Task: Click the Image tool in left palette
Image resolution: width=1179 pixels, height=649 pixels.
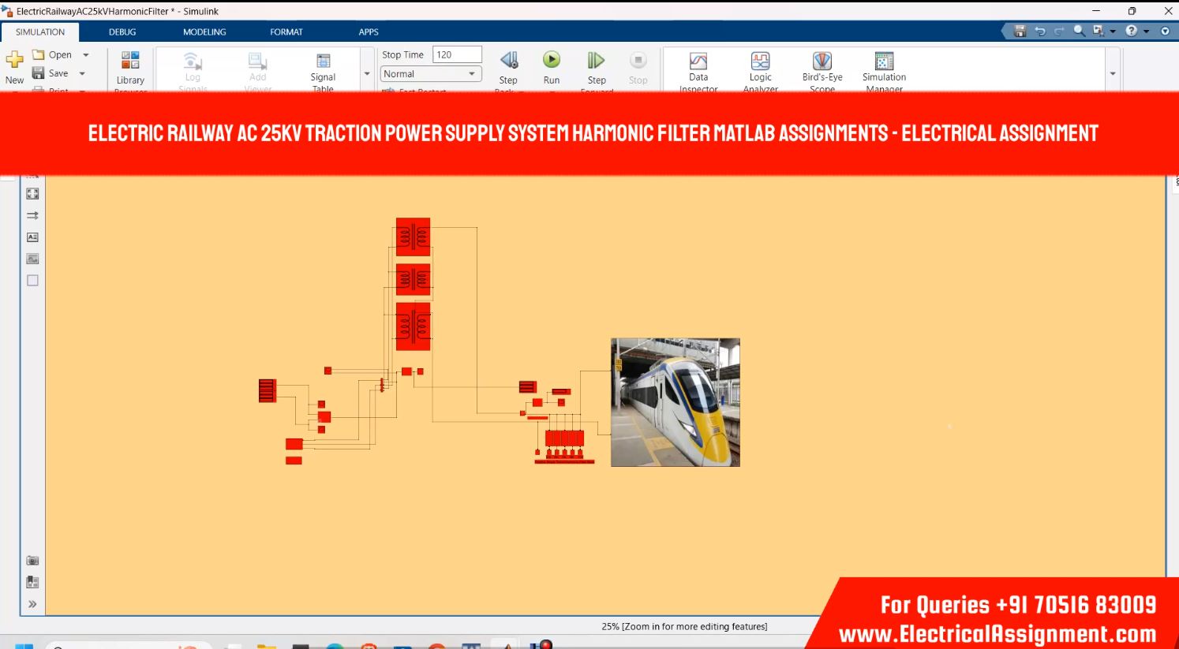Action: [x=32, y=259]
